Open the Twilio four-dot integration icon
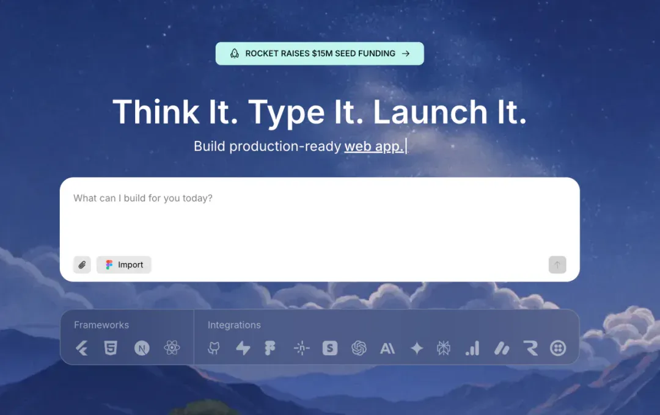This screenshot has height=415, width=660. click(558, 348)
